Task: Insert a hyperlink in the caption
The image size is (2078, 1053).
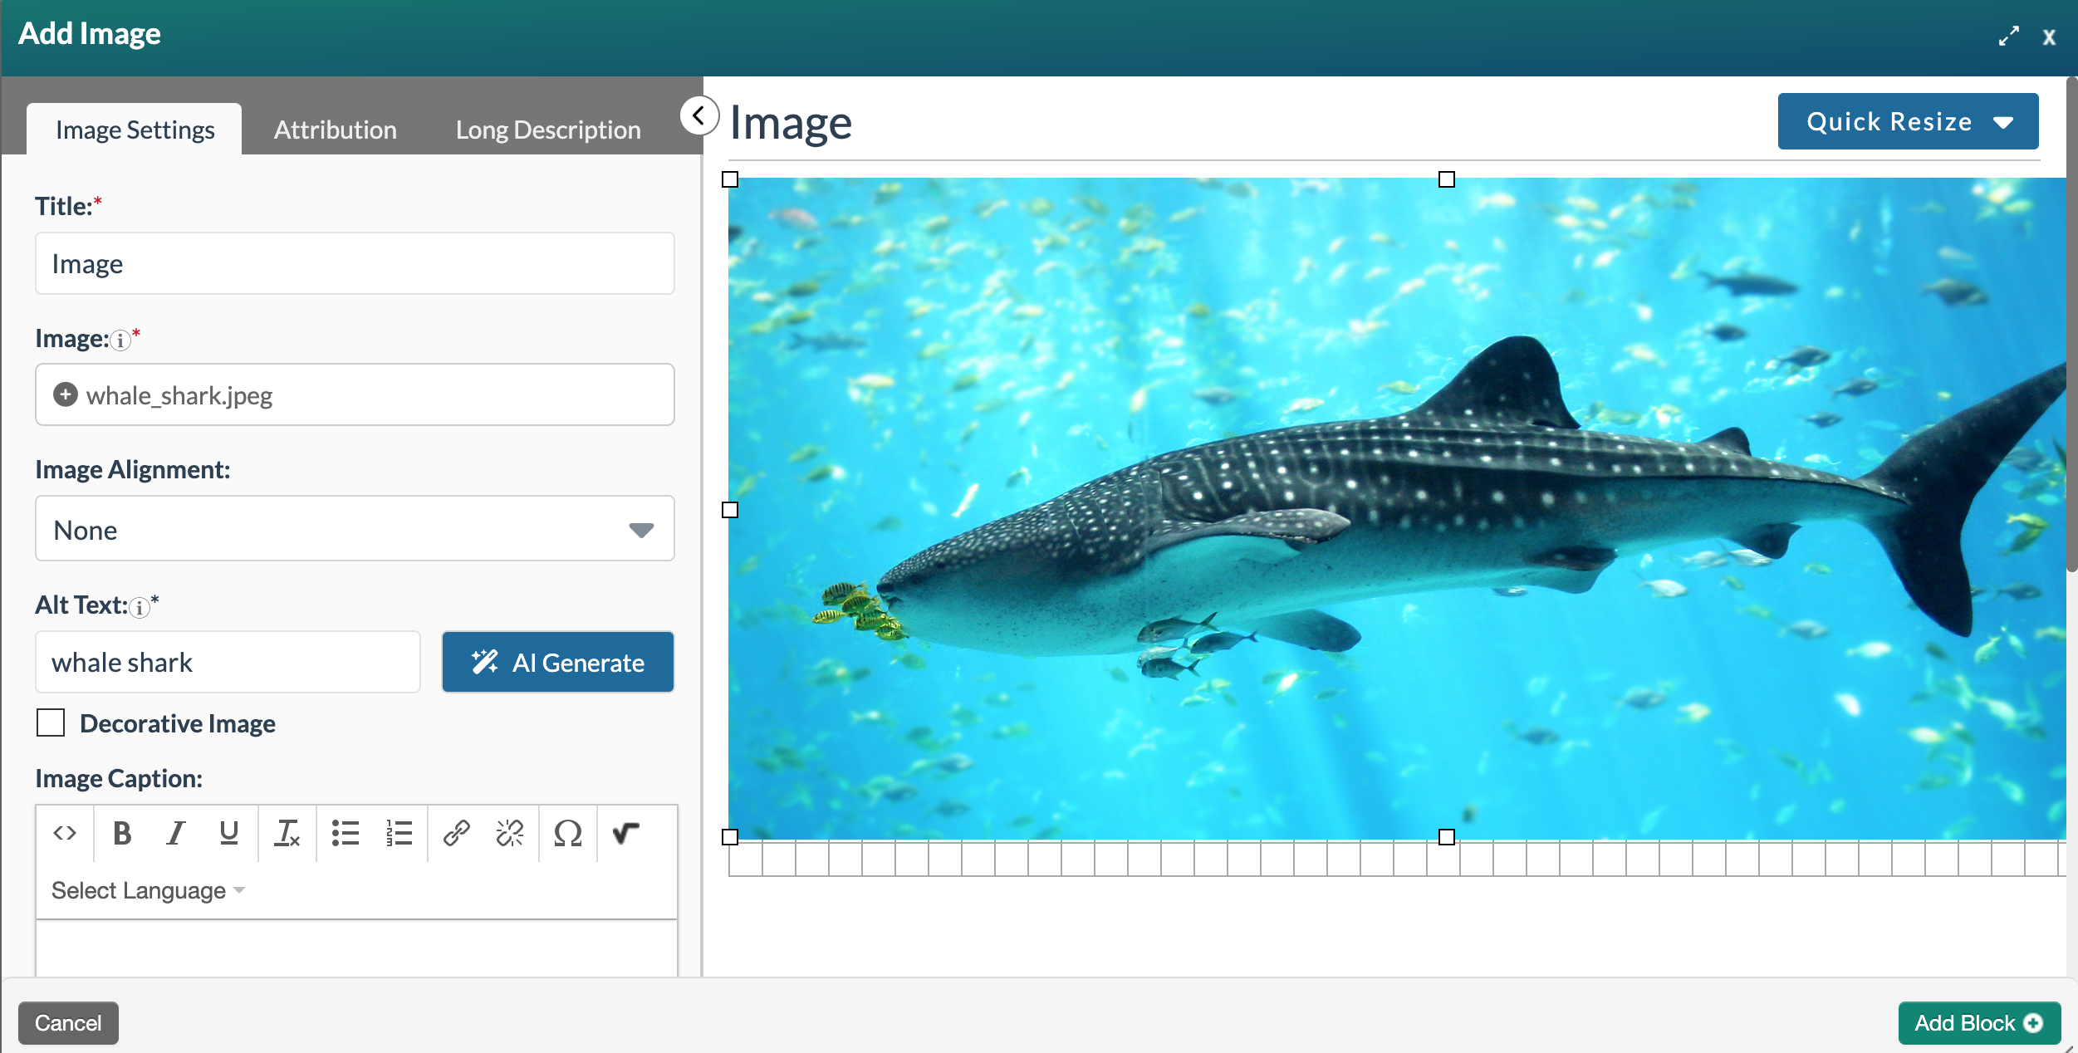Action: 456,834
